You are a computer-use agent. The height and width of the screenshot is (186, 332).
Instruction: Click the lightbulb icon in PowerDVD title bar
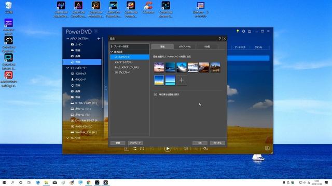[238, 31]
